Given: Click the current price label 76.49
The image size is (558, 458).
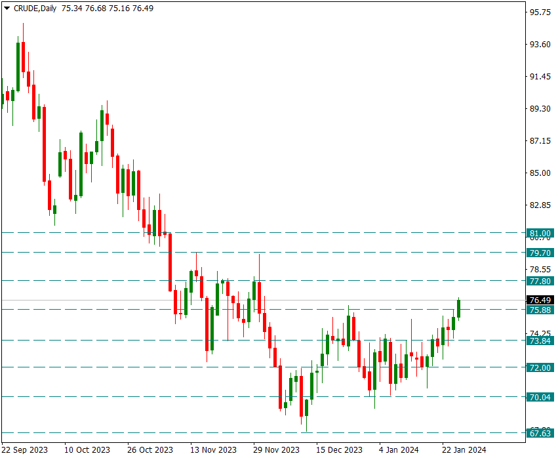Looking at the screenshot, I should [x=540, y=301].
